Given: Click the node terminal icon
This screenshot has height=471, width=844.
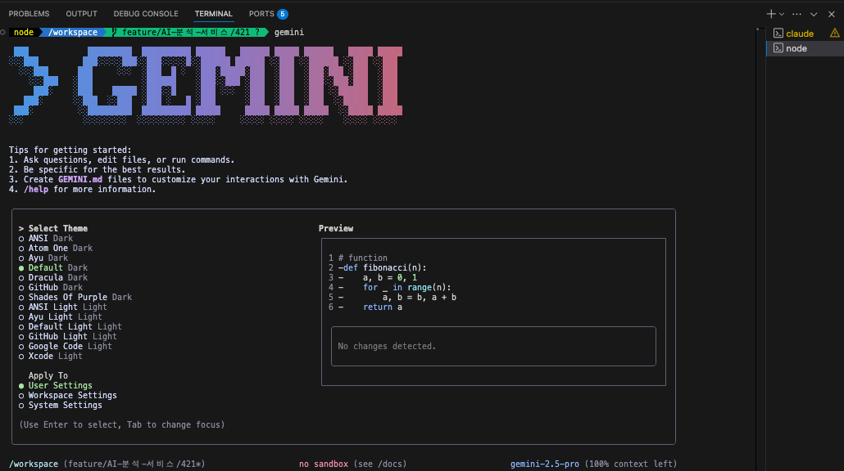Looking at the screenshot, I should coord(778,48).
